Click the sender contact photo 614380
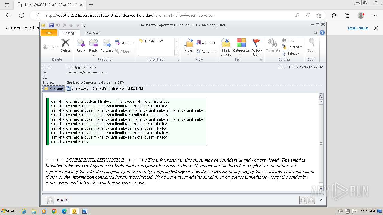 51,200
